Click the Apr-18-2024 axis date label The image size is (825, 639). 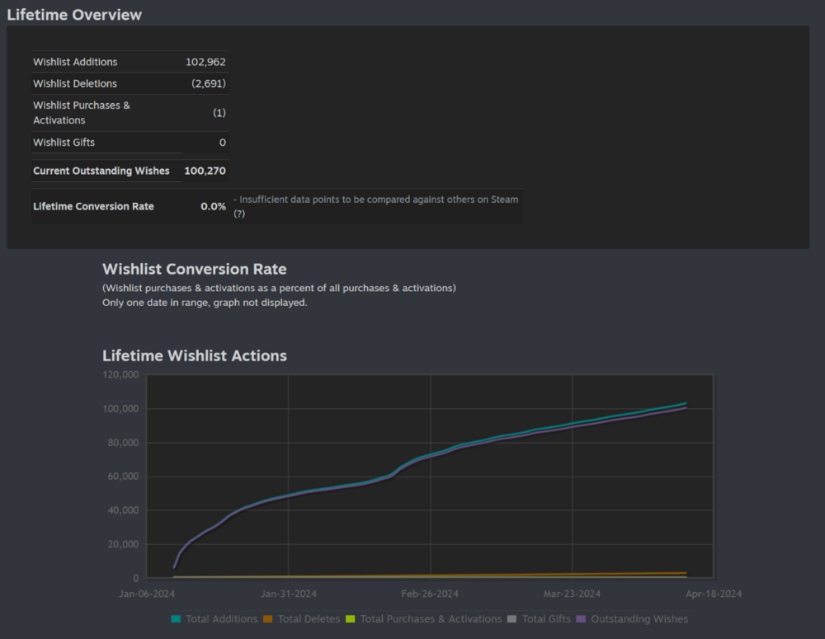tap(714, 594)
